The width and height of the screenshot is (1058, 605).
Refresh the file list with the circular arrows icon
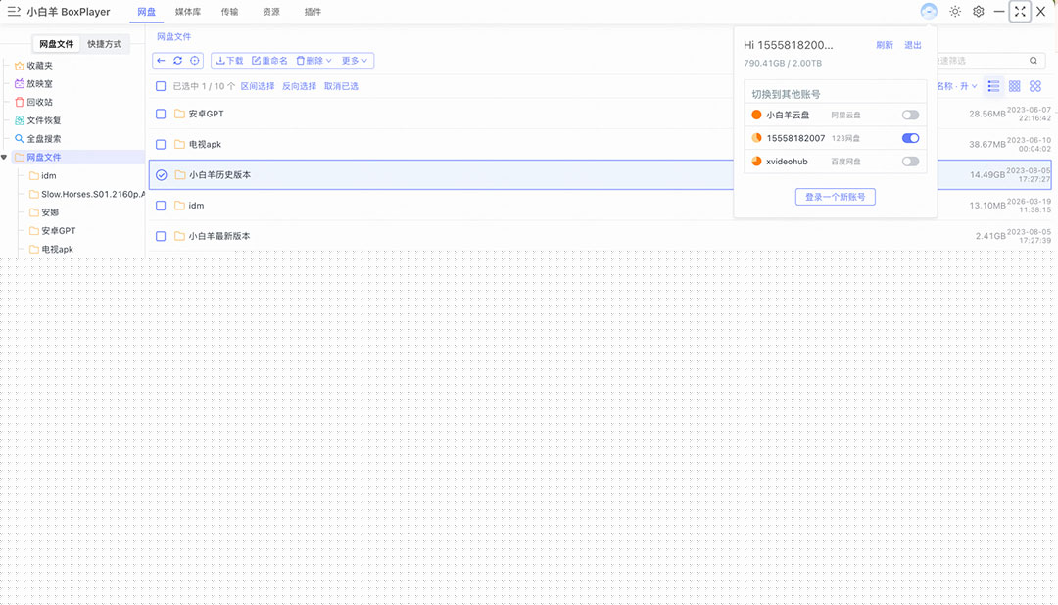(177, 61)
